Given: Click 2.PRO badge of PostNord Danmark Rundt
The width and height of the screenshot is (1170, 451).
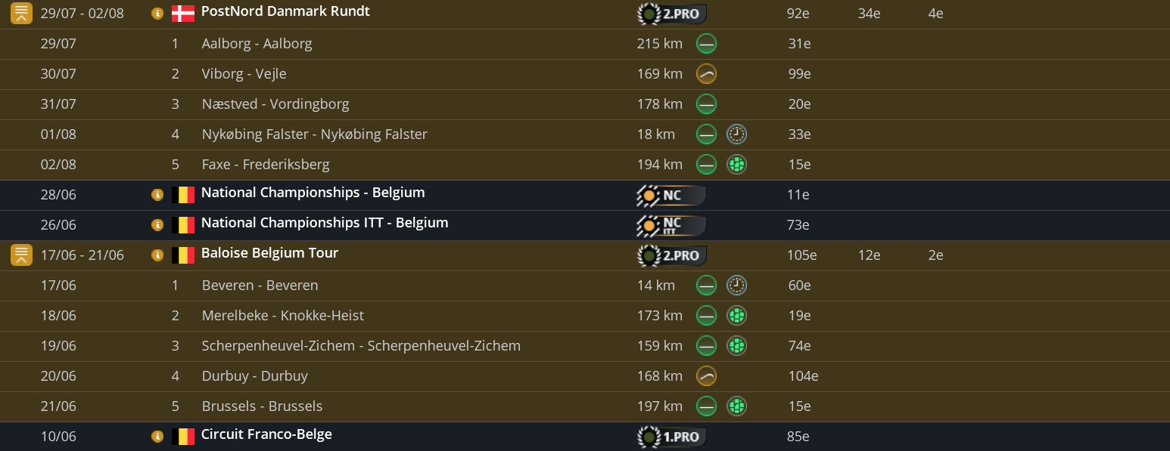Looking at the screenshot, I should [x=672, y=14].
